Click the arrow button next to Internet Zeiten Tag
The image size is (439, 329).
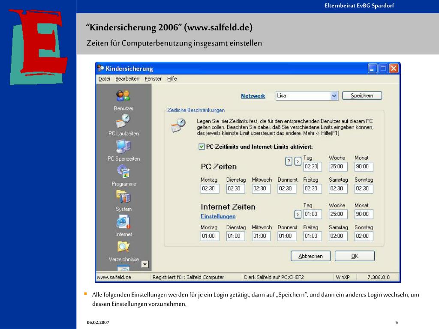(x=298, y=214)
